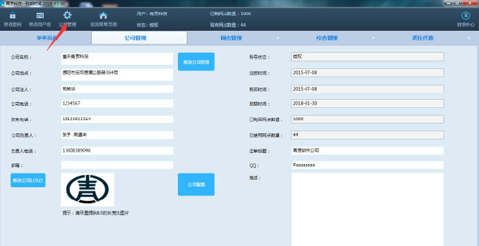The height and width of the screenshot is (246, 479).
Task: Click the 公司电话 field showing 1234567
Action: tap(117, 103)
